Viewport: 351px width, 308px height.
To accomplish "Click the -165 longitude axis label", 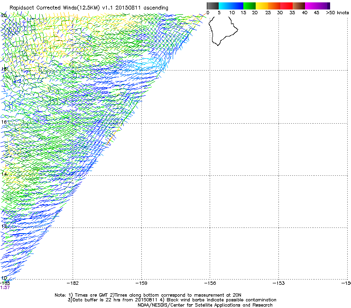I will point(5,283).
